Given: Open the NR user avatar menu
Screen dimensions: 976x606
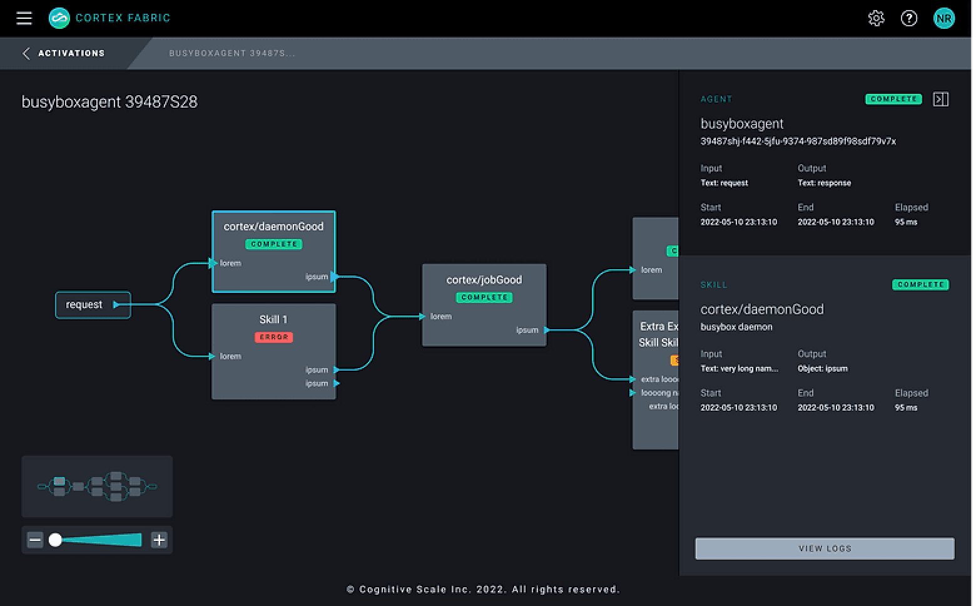Looking at the screenshot, I should 943,18.
